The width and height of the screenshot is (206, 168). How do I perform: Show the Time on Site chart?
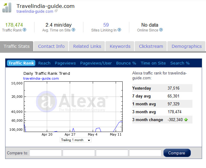click(x=153, y=63)
